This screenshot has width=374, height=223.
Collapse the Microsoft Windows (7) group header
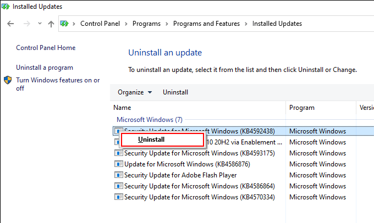[149, 119]
